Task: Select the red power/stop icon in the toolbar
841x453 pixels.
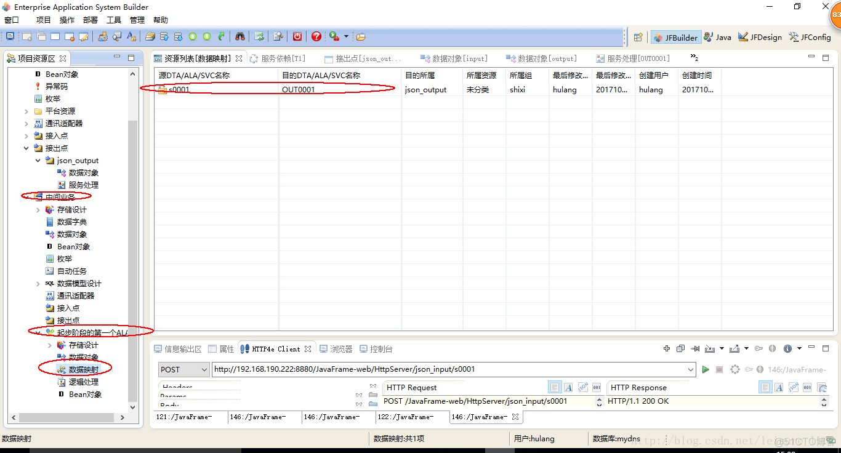Action: pyautogui.click(x=297, y=36)
